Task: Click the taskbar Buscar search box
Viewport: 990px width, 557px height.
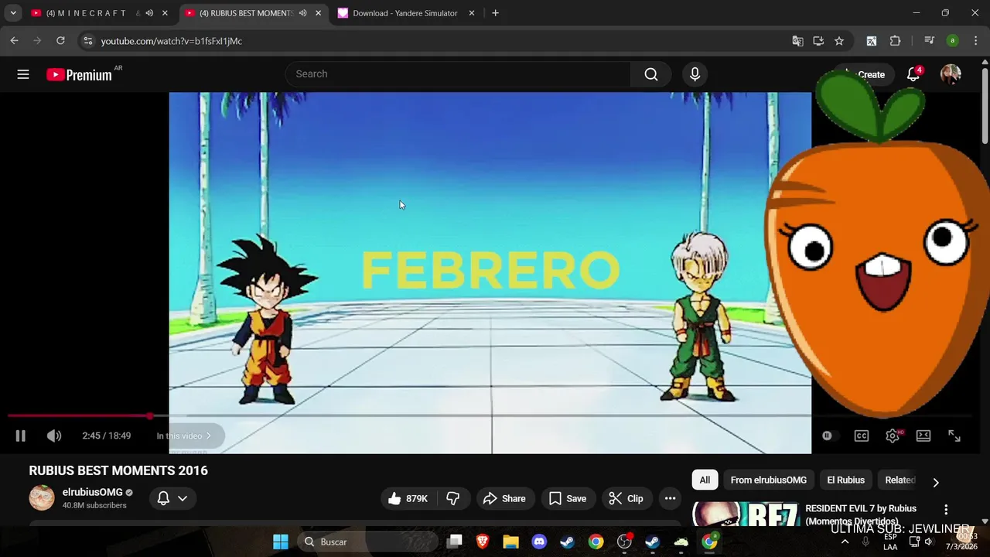Action: click(367, 542)
